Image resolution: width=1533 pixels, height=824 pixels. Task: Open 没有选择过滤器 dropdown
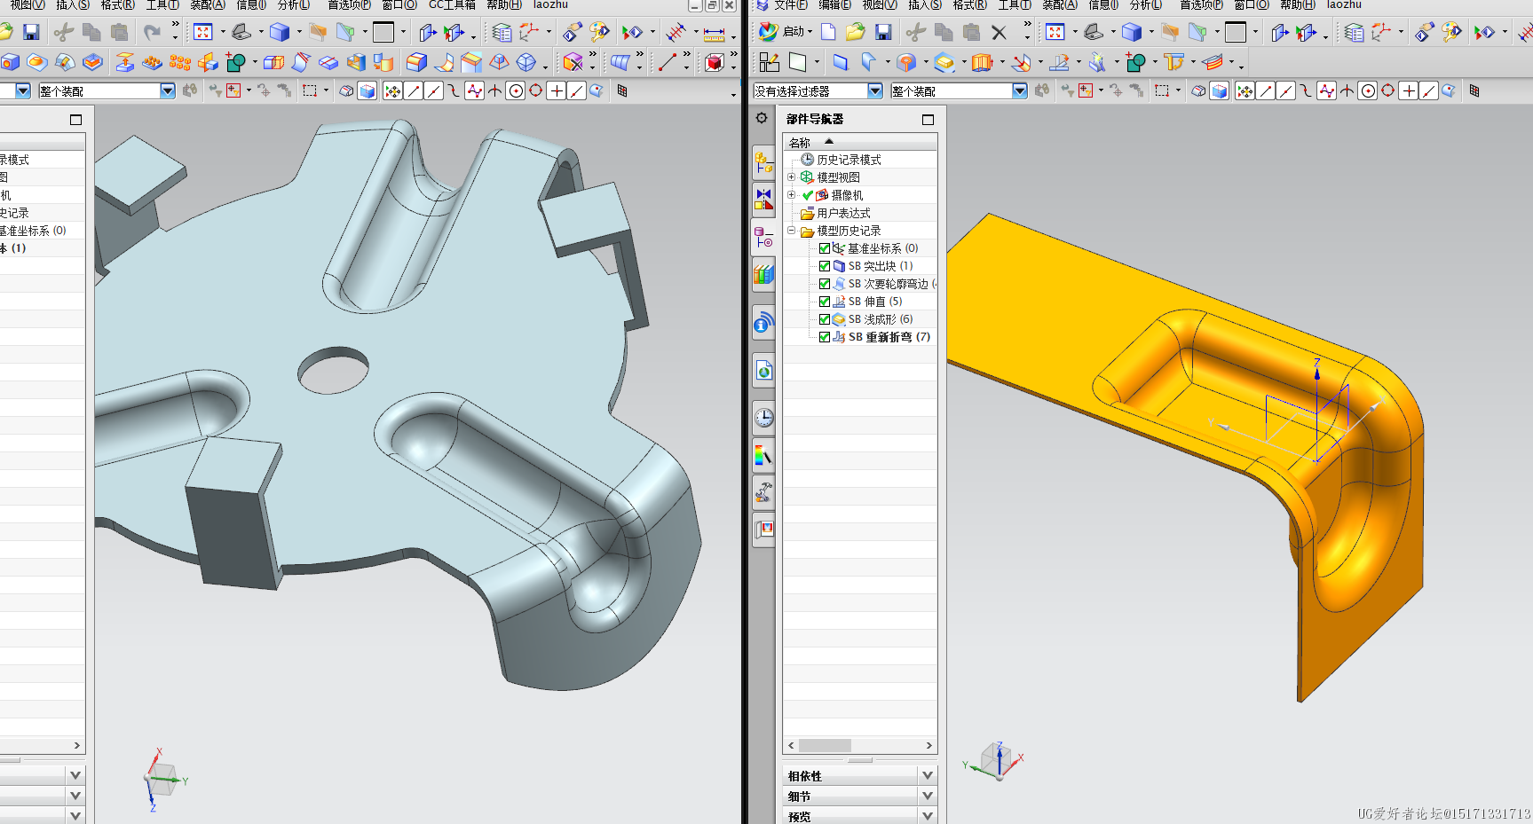click(x=875, y=90)
